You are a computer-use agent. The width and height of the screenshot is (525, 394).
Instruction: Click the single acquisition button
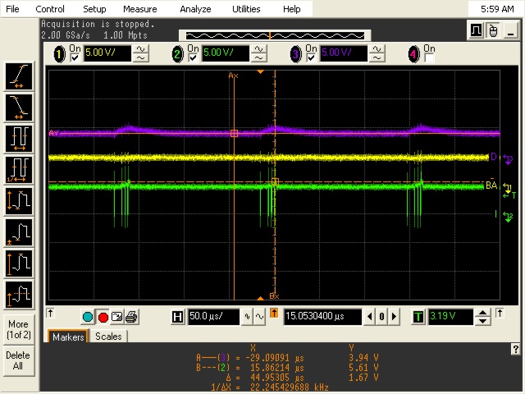click(116, 317)
